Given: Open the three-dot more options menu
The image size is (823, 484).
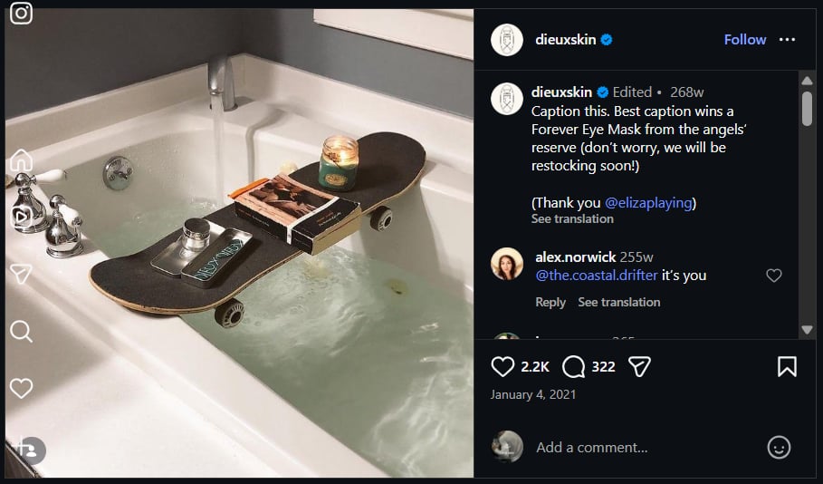Looking at the screenshot, I should click(787, 40).
